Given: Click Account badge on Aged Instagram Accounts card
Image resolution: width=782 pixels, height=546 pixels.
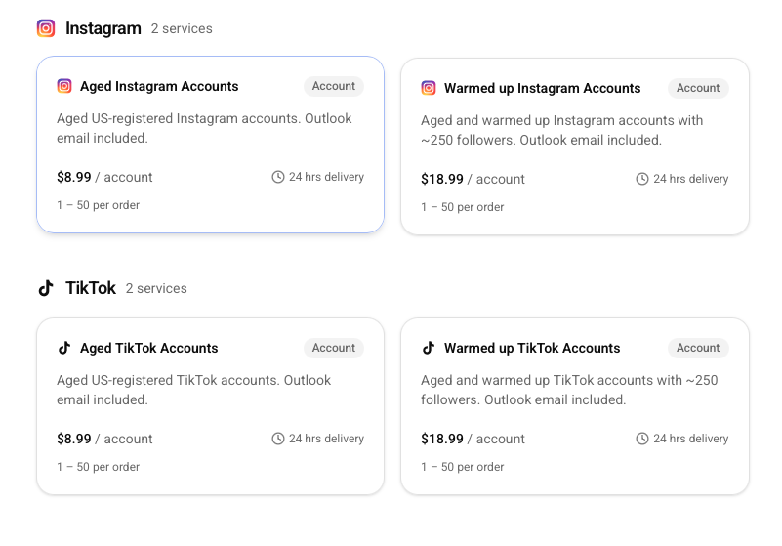Looking at the screenshot, I should tap(334, 86).
